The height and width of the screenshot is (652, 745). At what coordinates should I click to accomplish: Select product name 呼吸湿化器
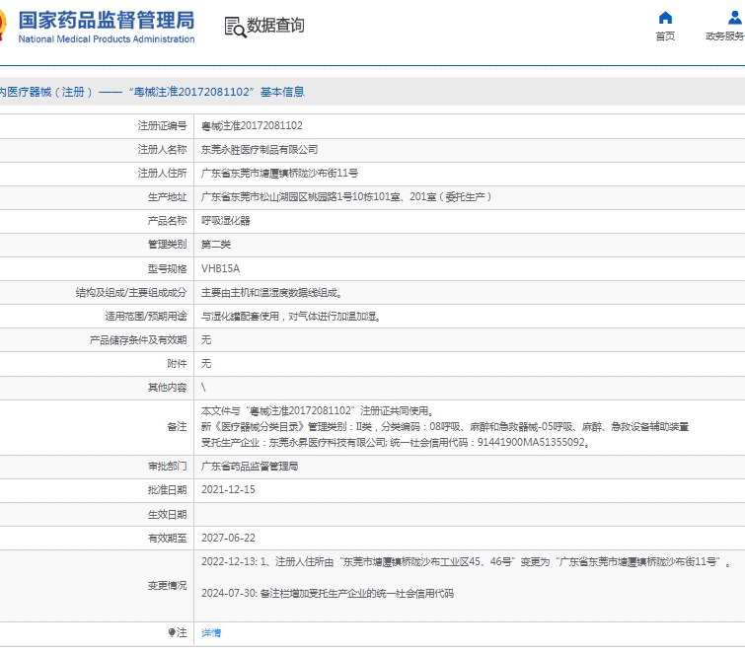tap(226, 221)
